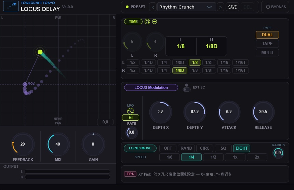Click the L 1/8 time display
Image resolution: width=294 pixels, height=190 pixels.
181,46
